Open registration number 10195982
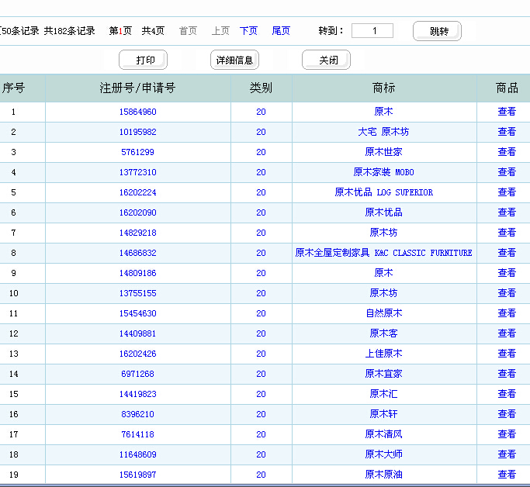 pos(138,132)
